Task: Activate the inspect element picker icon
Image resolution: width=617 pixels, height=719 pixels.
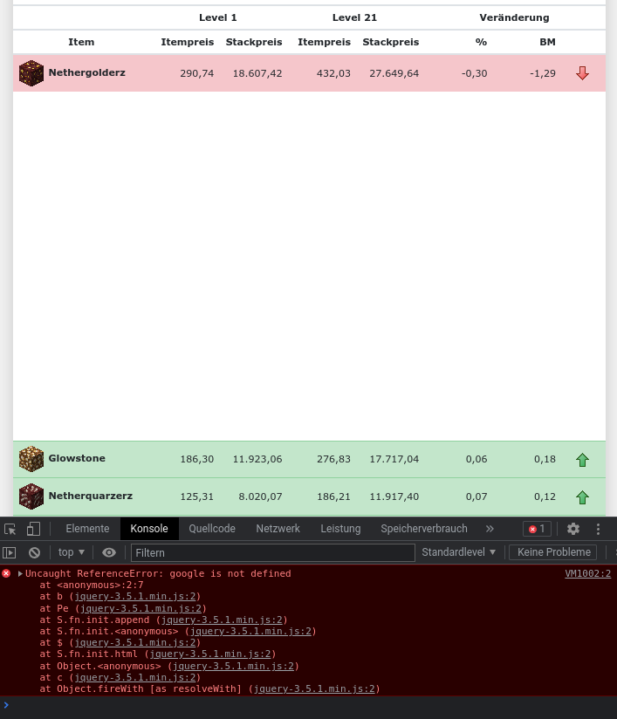Action: point(10,529)
